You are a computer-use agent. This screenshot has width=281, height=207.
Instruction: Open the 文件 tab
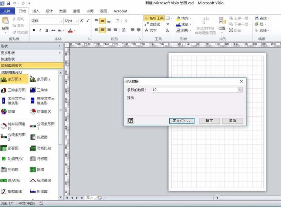point(7,11)
